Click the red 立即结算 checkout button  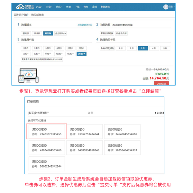pos(161,83)
